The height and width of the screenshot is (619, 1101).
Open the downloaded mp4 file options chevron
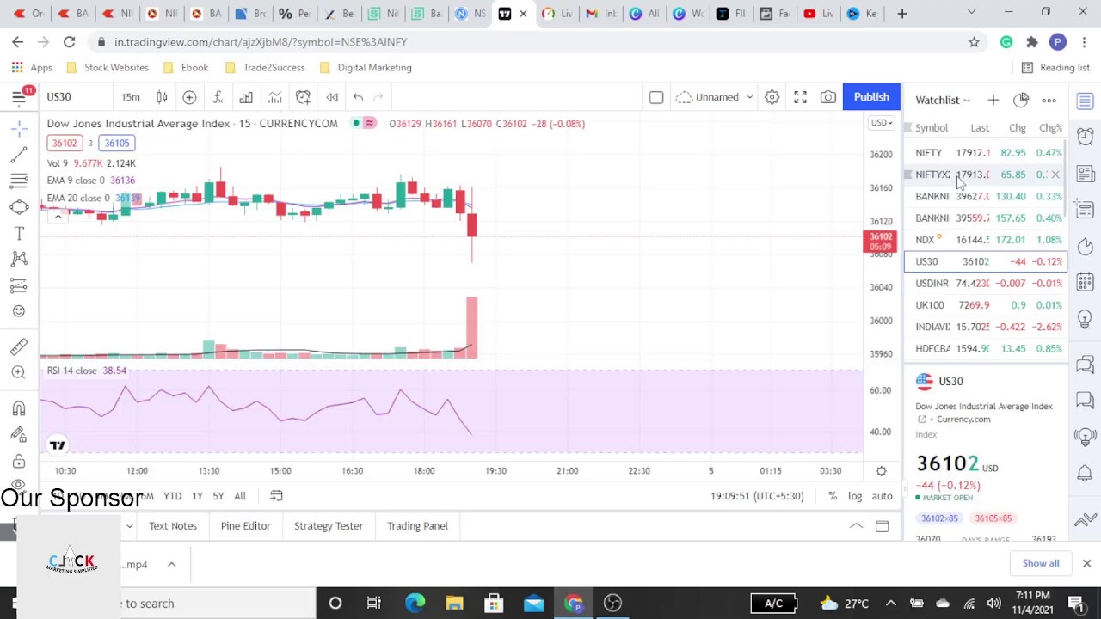coord(171,565)
